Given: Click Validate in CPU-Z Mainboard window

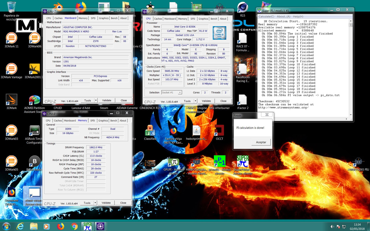Looking at the screenshot, I should pyautogui.click(x=107, y=100).
